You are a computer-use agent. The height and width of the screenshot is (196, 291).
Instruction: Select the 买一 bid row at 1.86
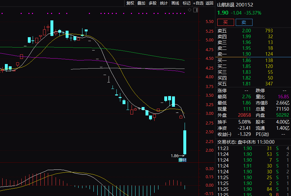[x=253, y=60]
